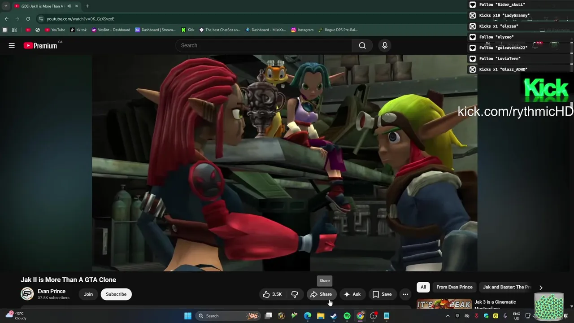Screen dimensions: 574x323
Task: Open Jak 3 is a Cinematic thumbnail
Action: [x=444, y=304]
